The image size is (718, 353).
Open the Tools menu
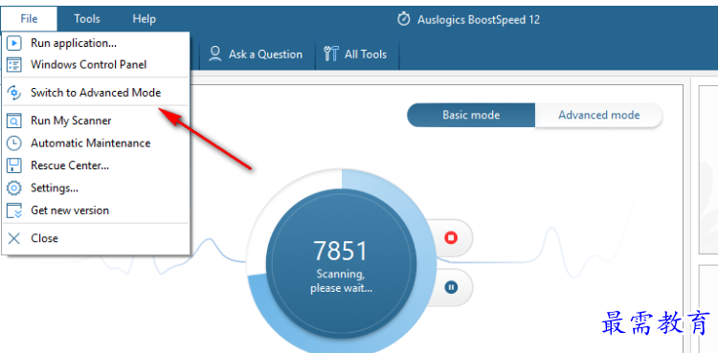(x=87, y=19)
